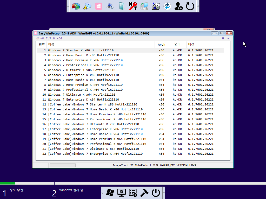
Task: Select Windows 7 Professional K x64 row
Action: tap(131, 89)
